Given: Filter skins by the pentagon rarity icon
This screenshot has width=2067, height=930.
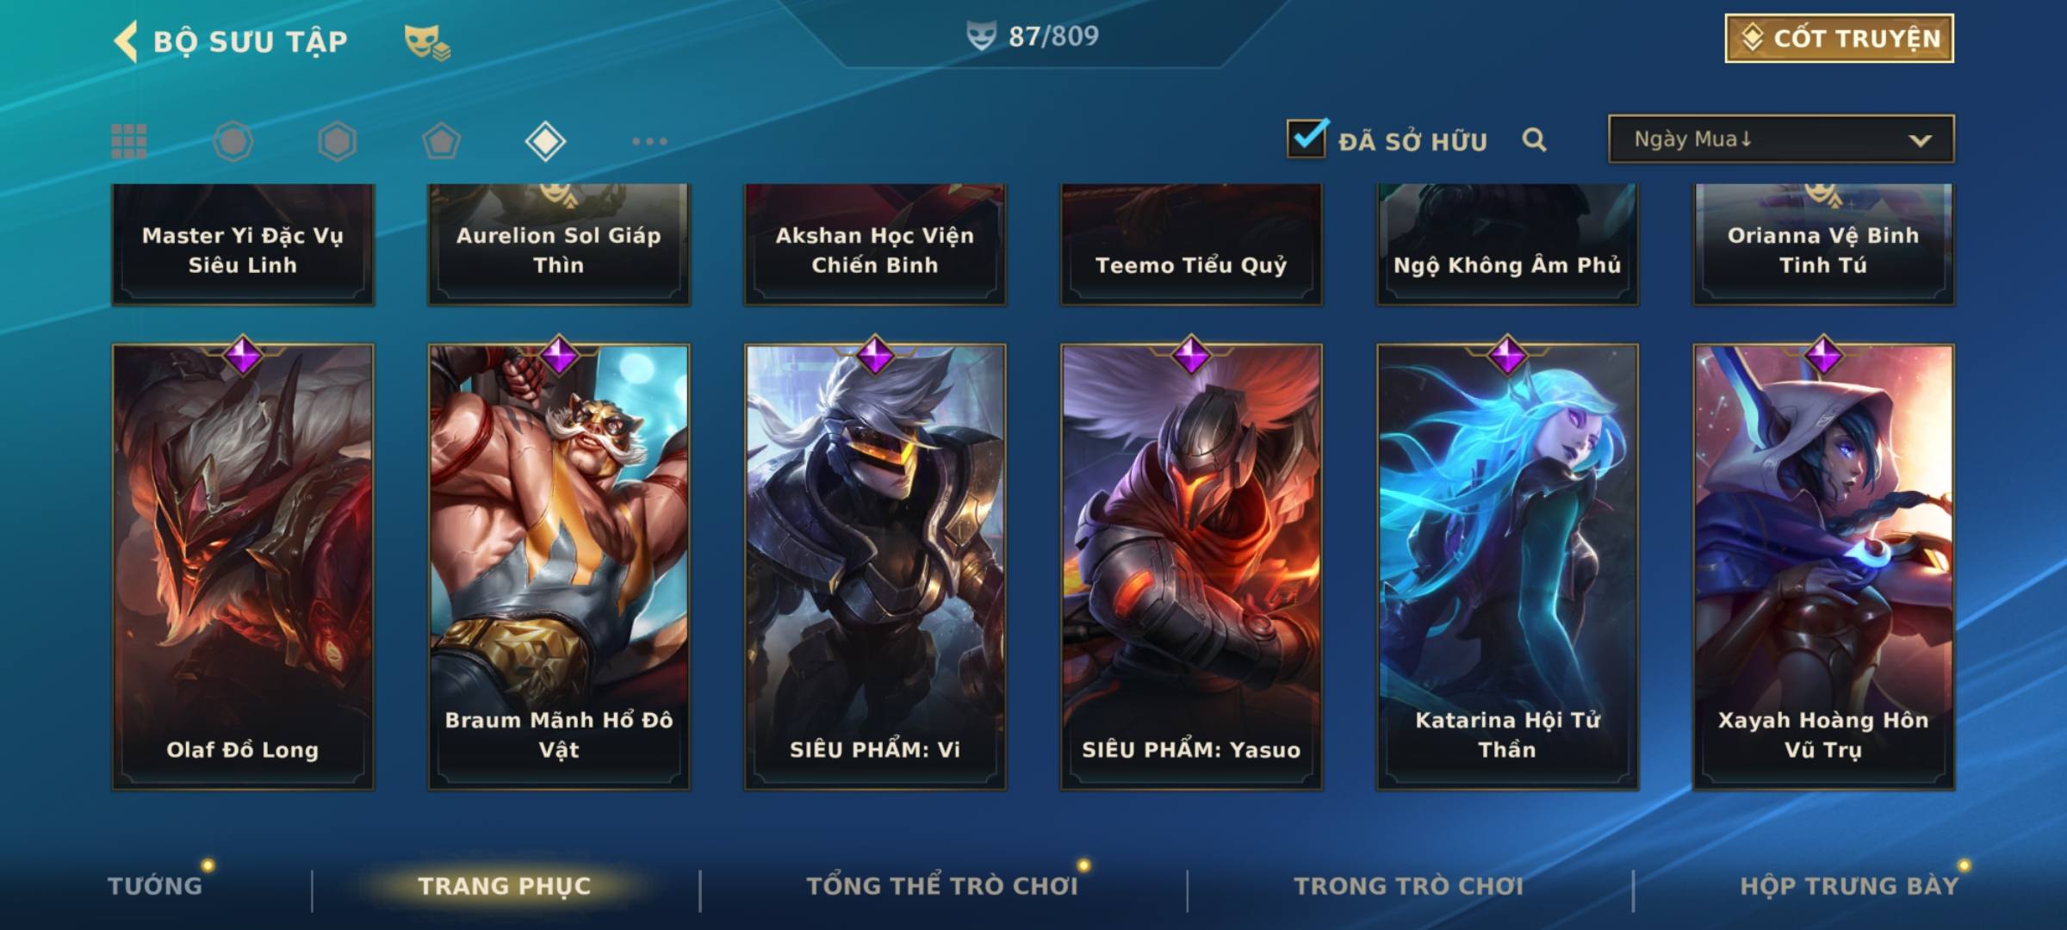Looking at the screenshot, I should coord(441,141).
